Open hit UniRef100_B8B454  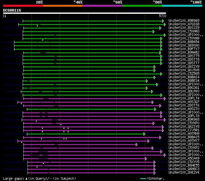click(x=184, y=42)
